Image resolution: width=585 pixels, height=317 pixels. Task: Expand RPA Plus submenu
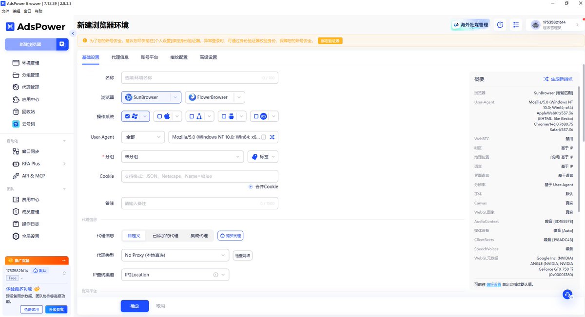pos(64,164)
